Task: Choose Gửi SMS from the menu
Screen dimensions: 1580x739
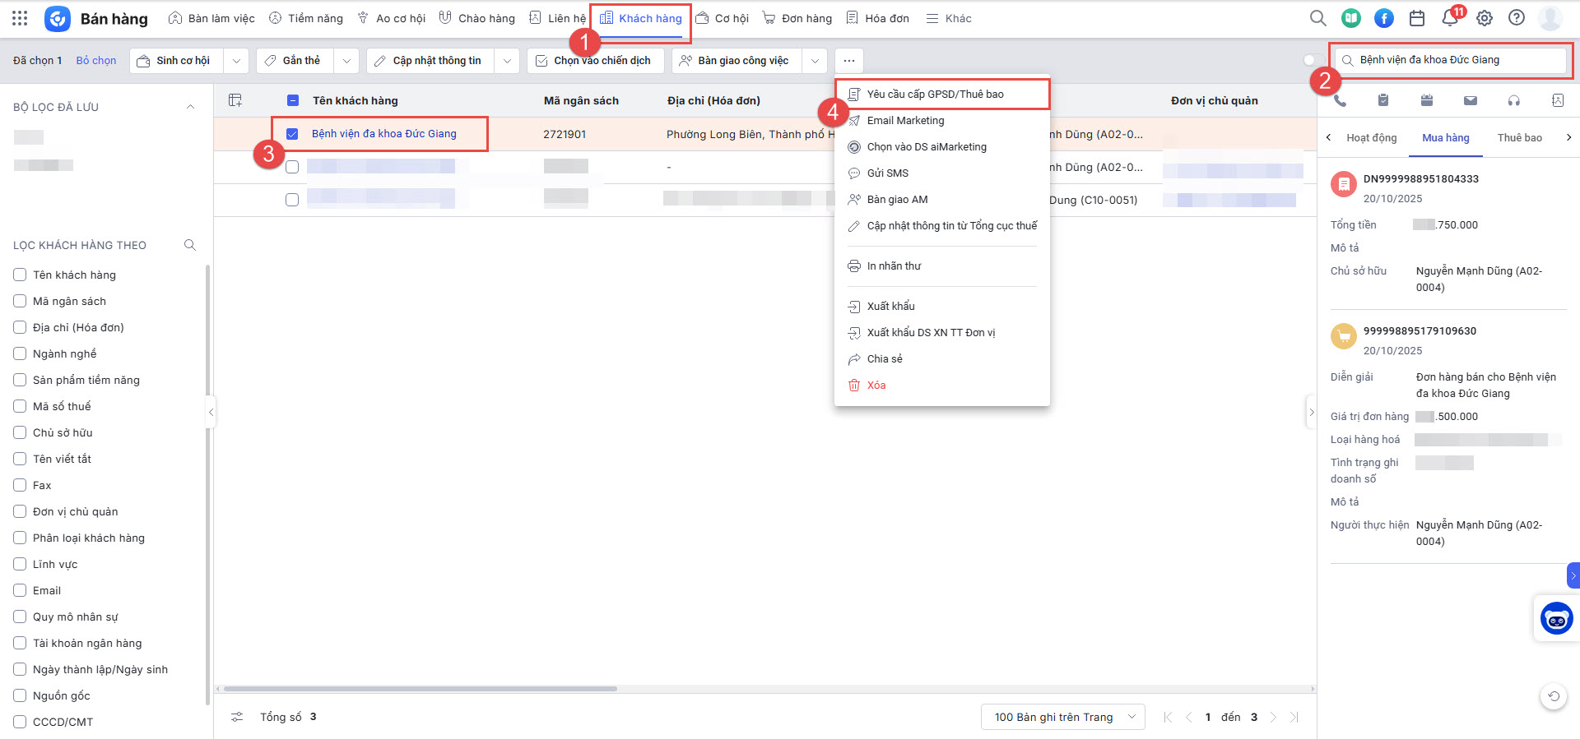Action: (942, 173)
